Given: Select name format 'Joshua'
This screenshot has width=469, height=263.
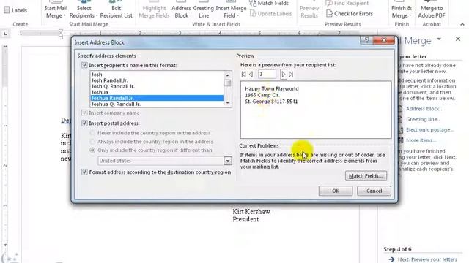Looking at the screenshot, I should (157, 92).
